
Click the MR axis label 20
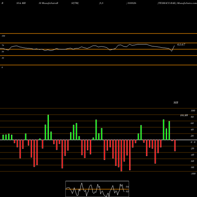click(192, 136)
